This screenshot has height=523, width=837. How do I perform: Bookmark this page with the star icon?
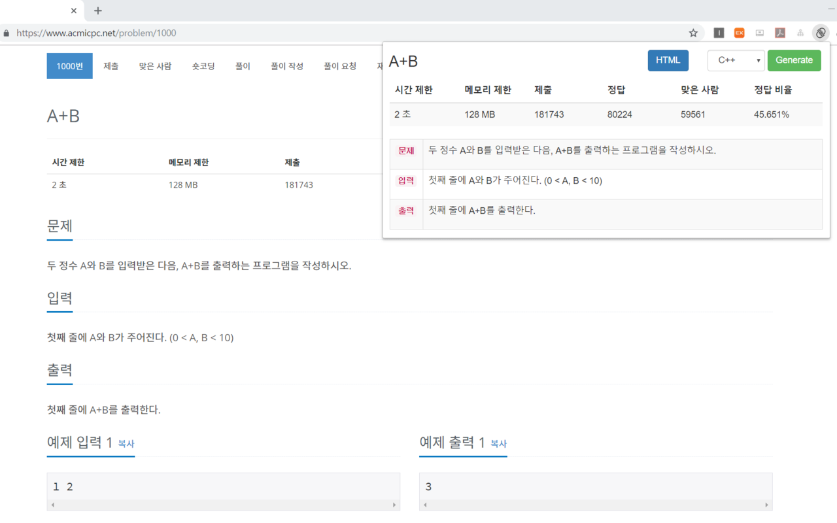pos(693,33)
